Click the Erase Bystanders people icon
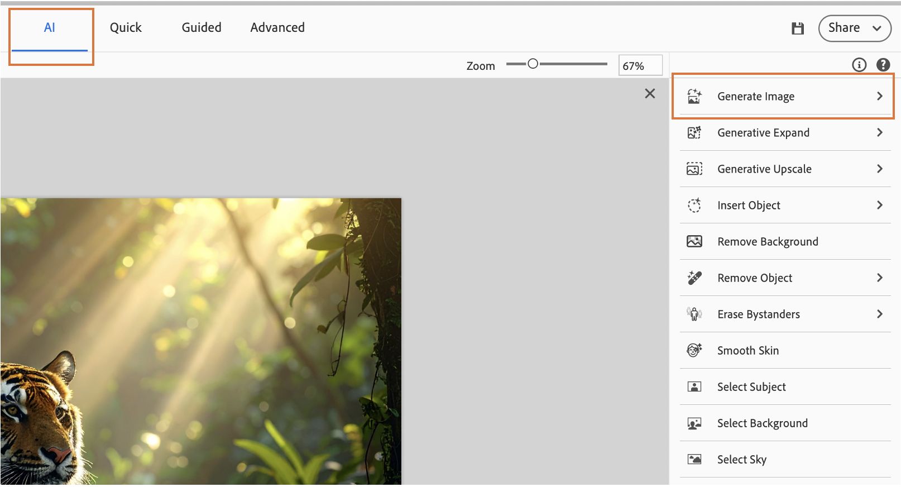 694,314
